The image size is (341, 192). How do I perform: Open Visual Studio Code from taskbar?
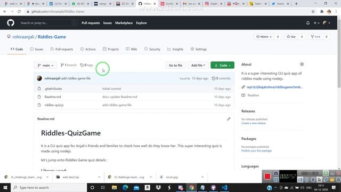tap(224, 187)
